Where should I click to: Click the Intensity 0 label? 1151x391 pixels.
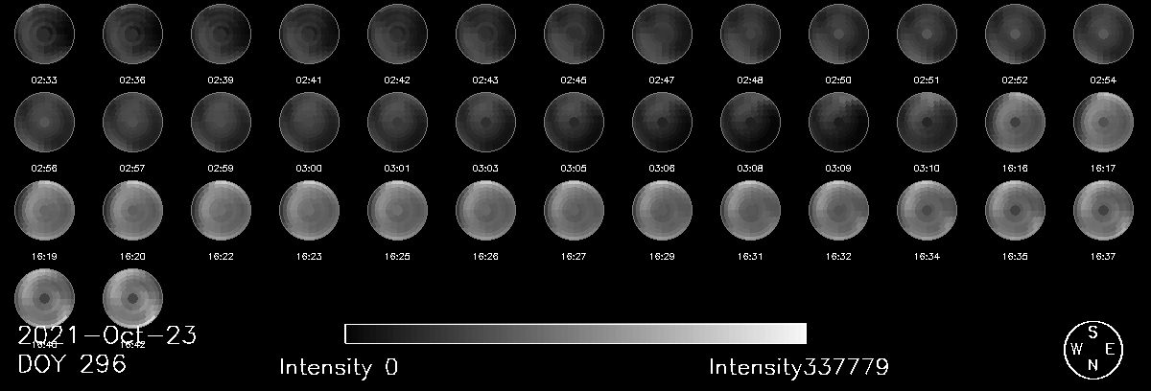pyautogui.click(x=339, y=367)
